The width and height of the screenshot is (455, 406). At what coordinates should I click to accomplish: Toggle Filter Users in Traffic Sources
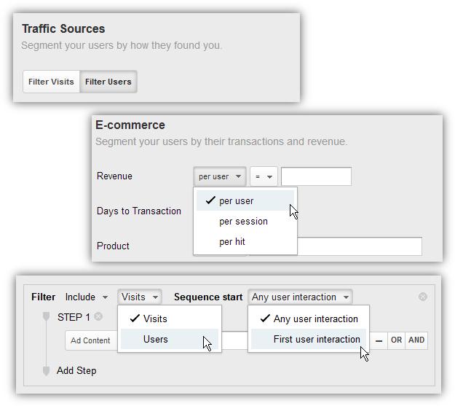(x=108, y=82)
